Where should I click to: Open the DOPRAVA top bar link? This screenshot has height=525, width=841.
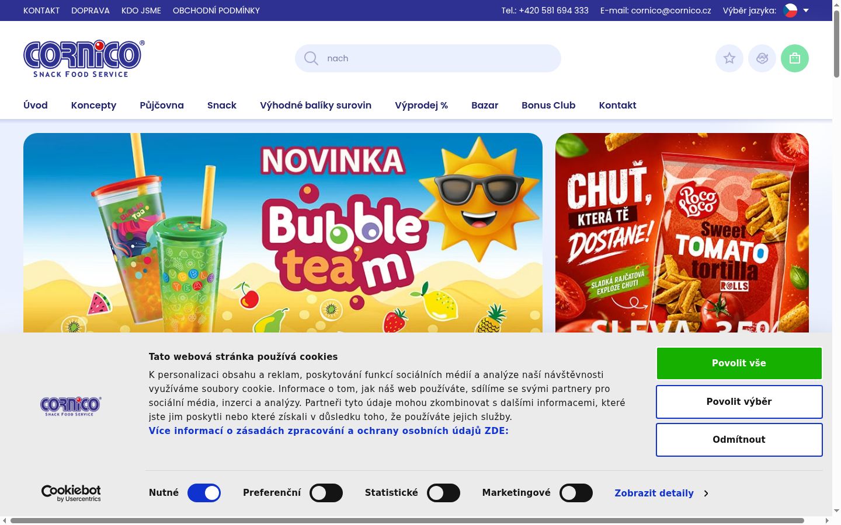click(91, 10)
